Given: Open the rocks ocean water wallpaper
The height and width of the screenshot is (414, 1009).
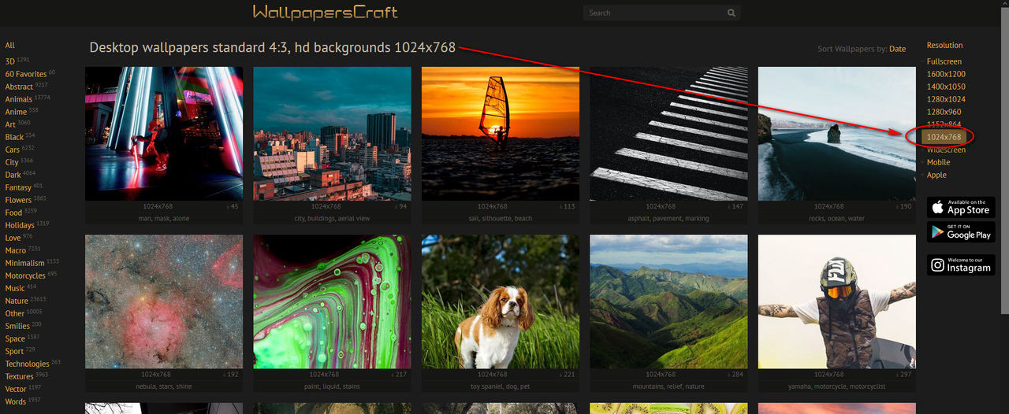Looking at the screenshot, I should [x=837, y=134].
